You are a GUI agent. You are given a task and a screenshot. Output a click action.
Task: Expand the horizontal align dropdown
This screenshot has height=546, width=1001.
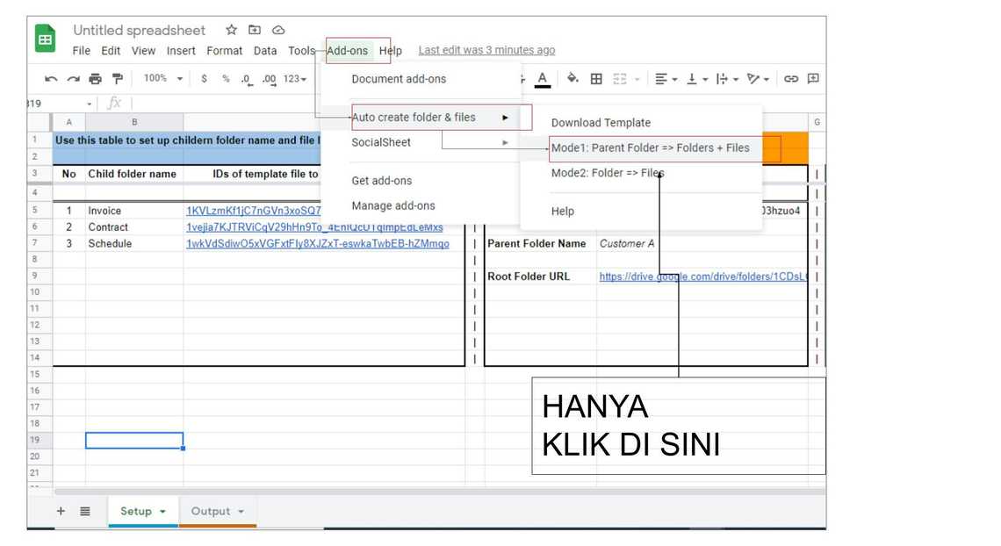pos(666,79)
